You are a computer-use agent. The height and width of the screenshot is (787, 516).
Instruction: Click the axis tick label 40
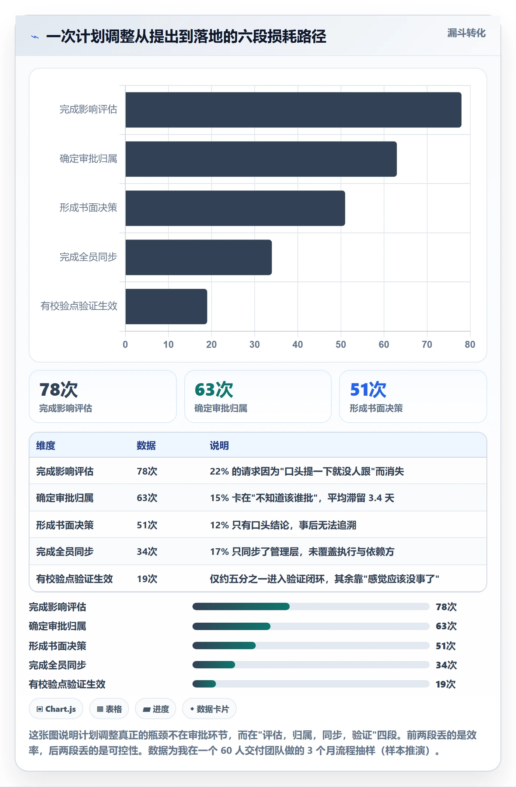pyautogui.click(x=297, y=344)
